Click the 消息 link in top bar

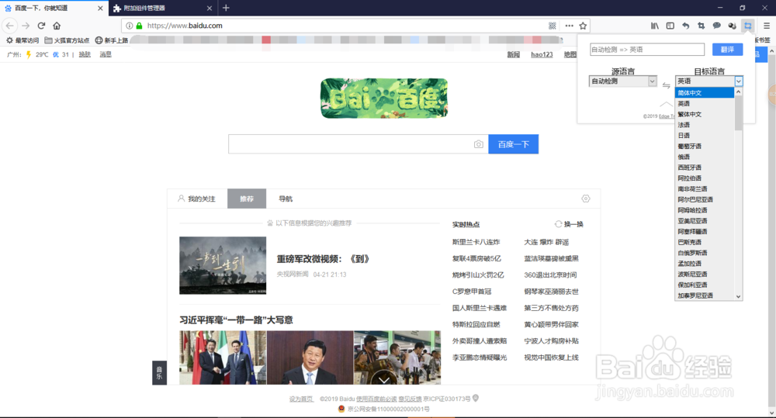pos(106,54)
